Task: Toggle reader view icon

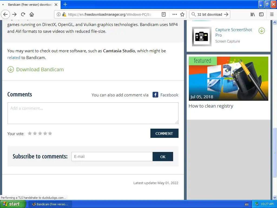Action: coord(164,15)
